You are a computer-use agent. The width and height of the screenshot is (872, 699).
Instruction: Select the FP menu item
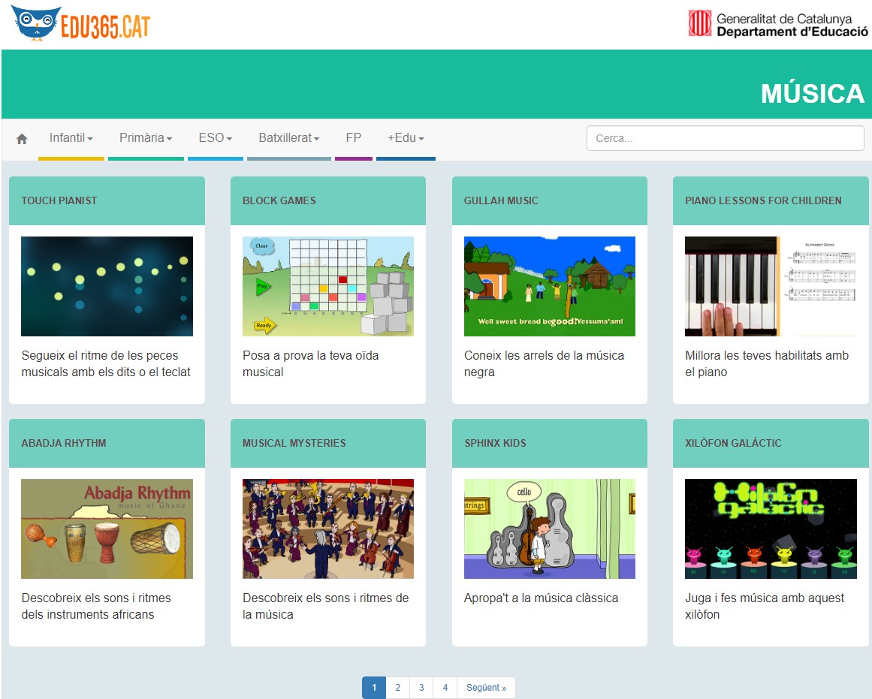pos(353,138)
